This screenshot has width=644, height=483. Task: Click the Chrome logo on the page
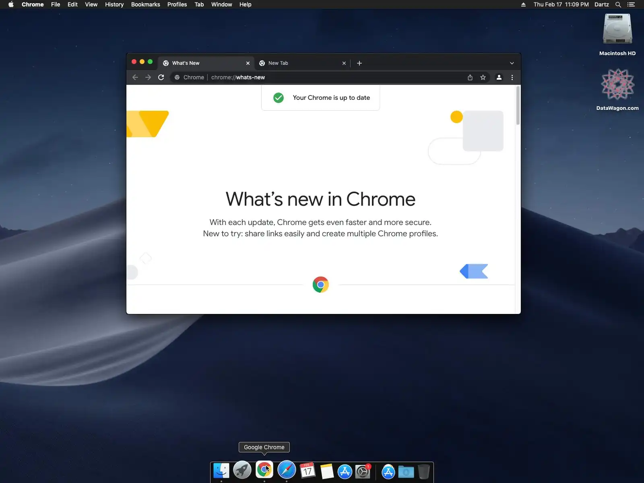321,285
